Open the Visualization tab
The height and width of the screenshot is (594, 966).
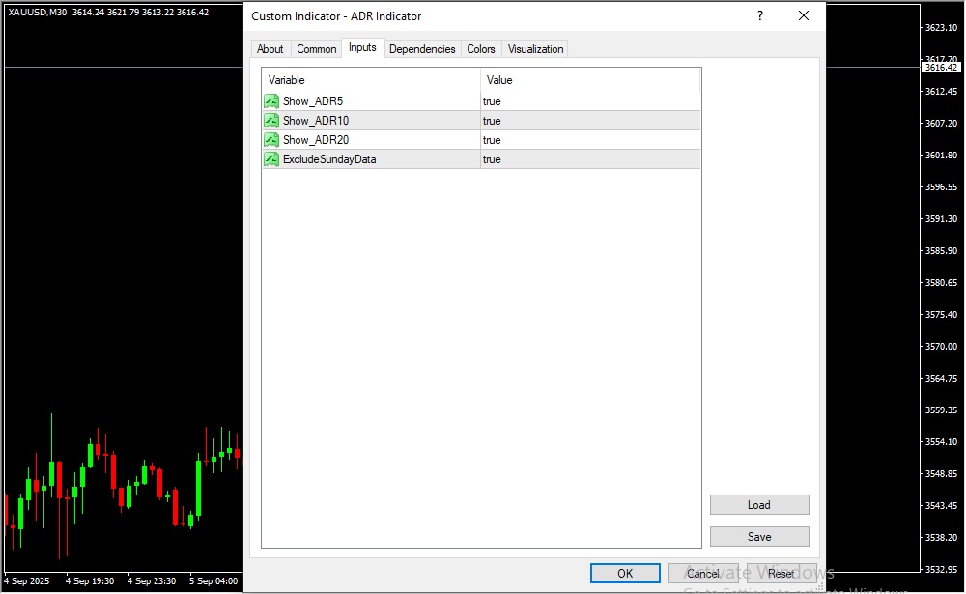pos(536,49)
